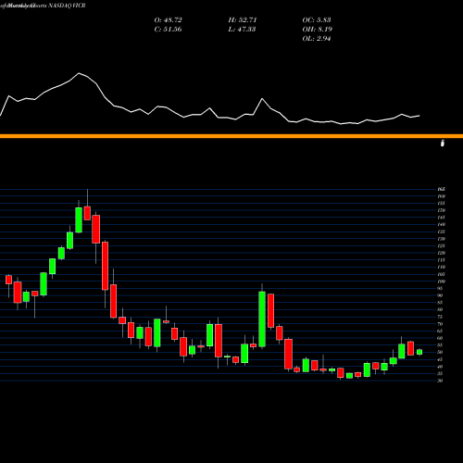
Task: Select the green candle peaking near 152
Action: tap(79, 219)
